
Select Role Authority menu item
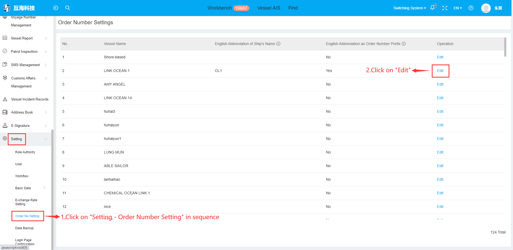(25, 152)
